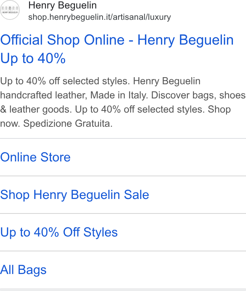Open the Online Store sitelink
Screen dimensions: 246x291
[x=35, y=157]
